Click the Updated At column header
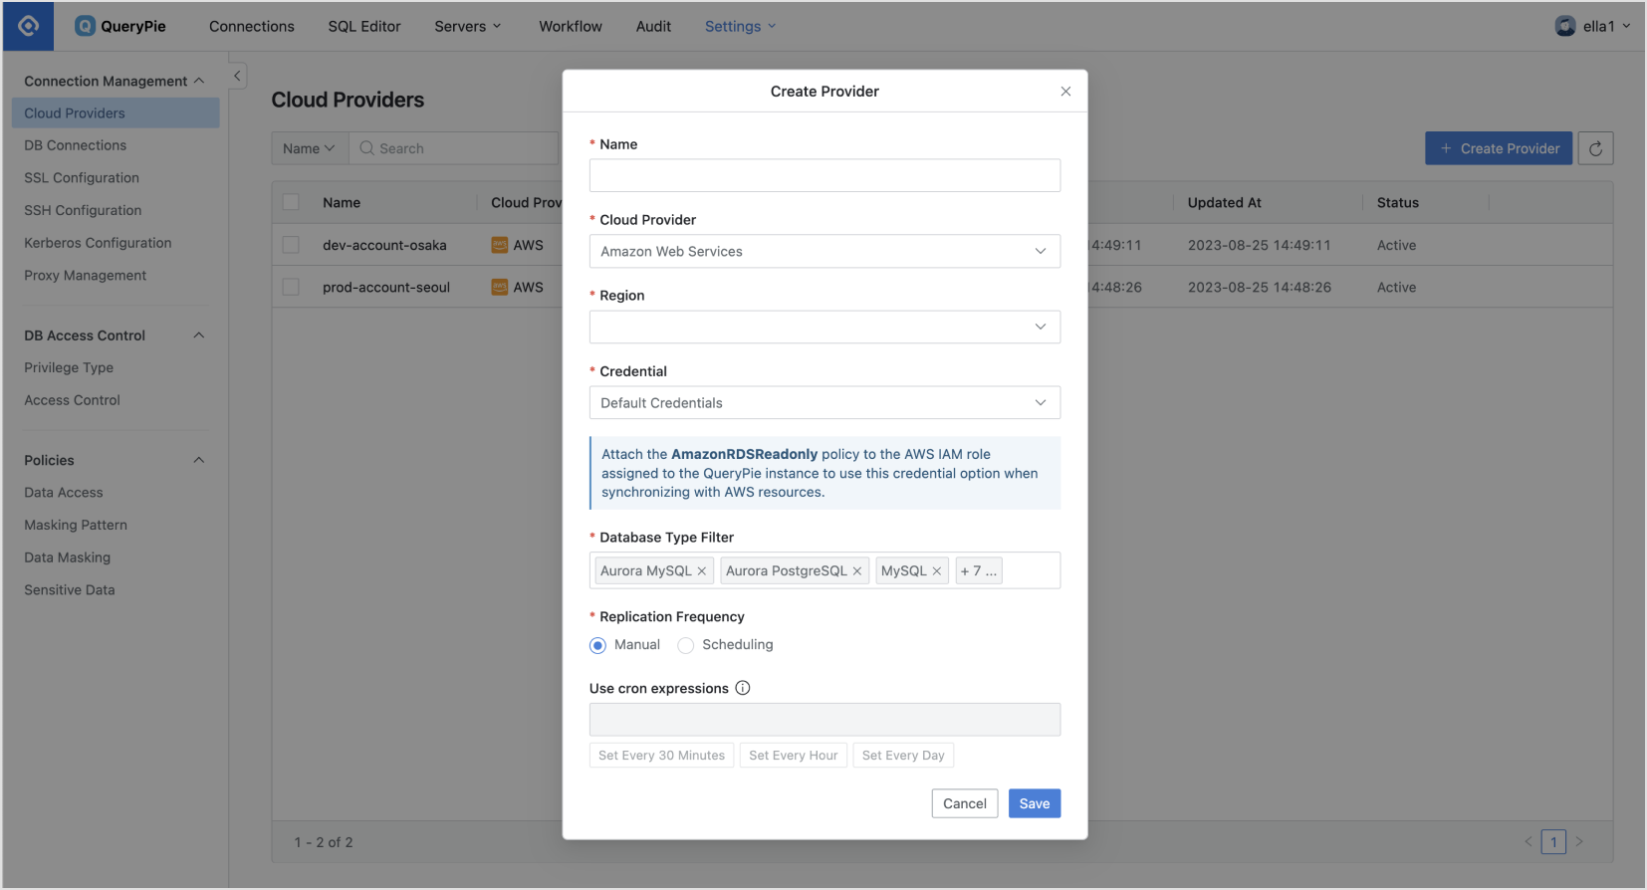 tap(1225, 202)
